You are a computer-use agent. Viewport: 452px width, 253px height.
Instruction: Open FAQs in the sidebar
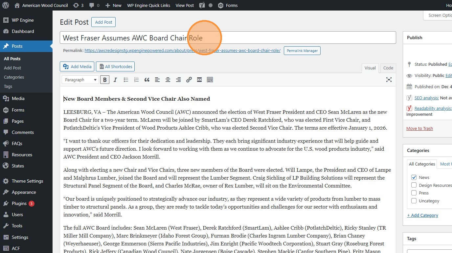(x=26, y=143)
